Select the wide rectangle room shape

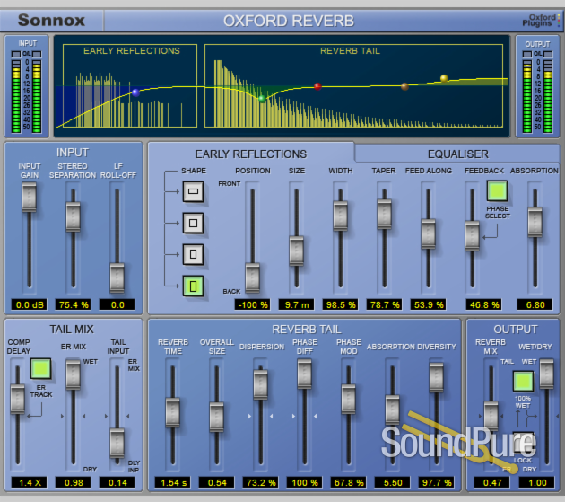(x=193, y=191)
